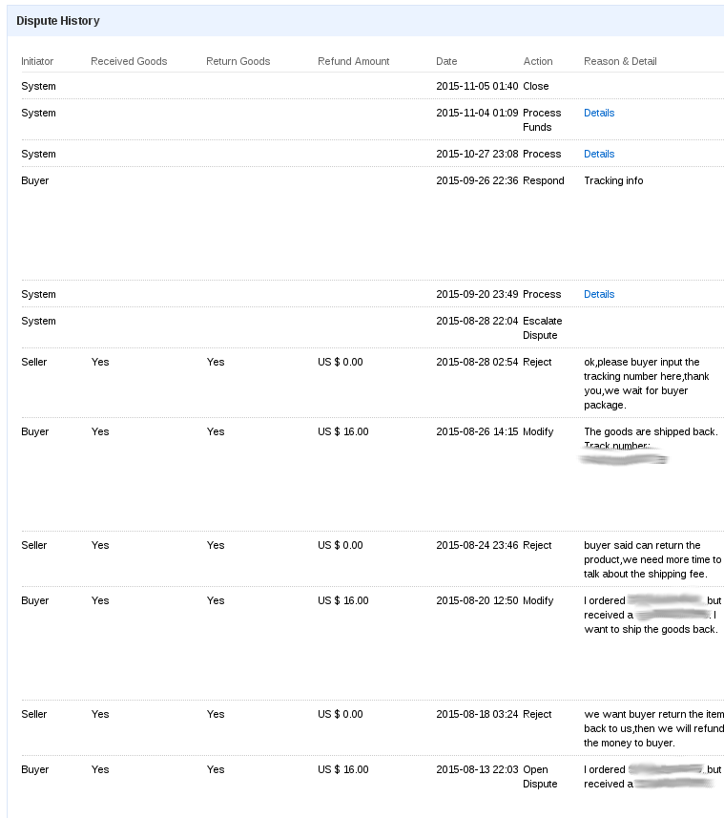Click seller's shipping fee rejection message

click(x=652, y=559)
